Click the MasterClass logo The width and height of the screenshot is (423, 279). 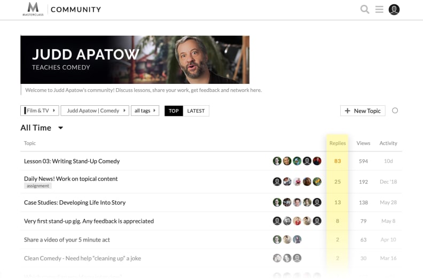coord(33,9)
